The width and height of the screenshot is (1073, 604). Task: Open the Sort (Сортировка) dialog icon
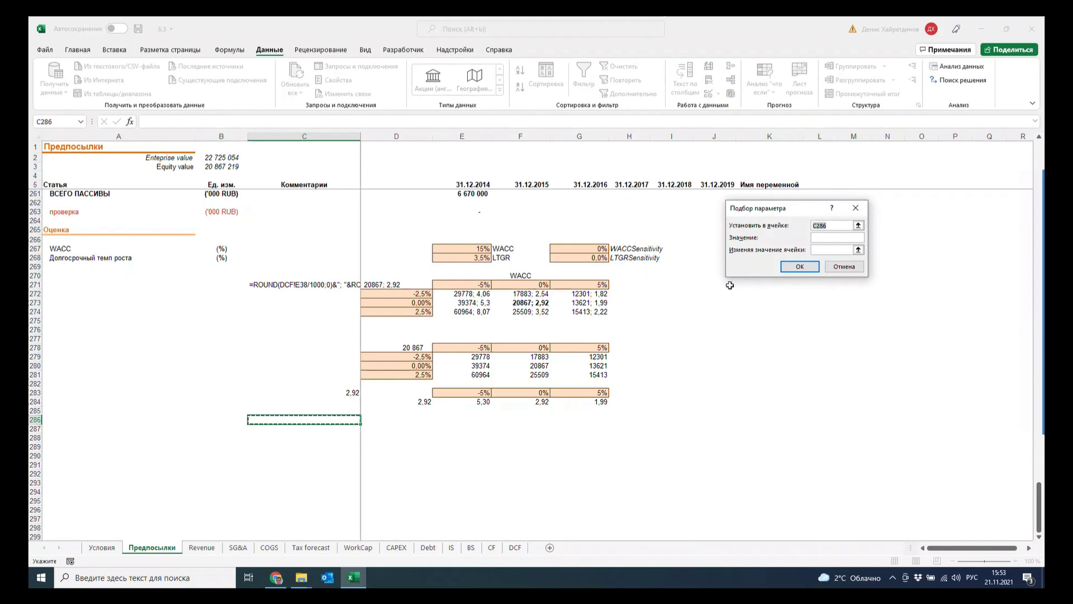click(x=546, y=70)
